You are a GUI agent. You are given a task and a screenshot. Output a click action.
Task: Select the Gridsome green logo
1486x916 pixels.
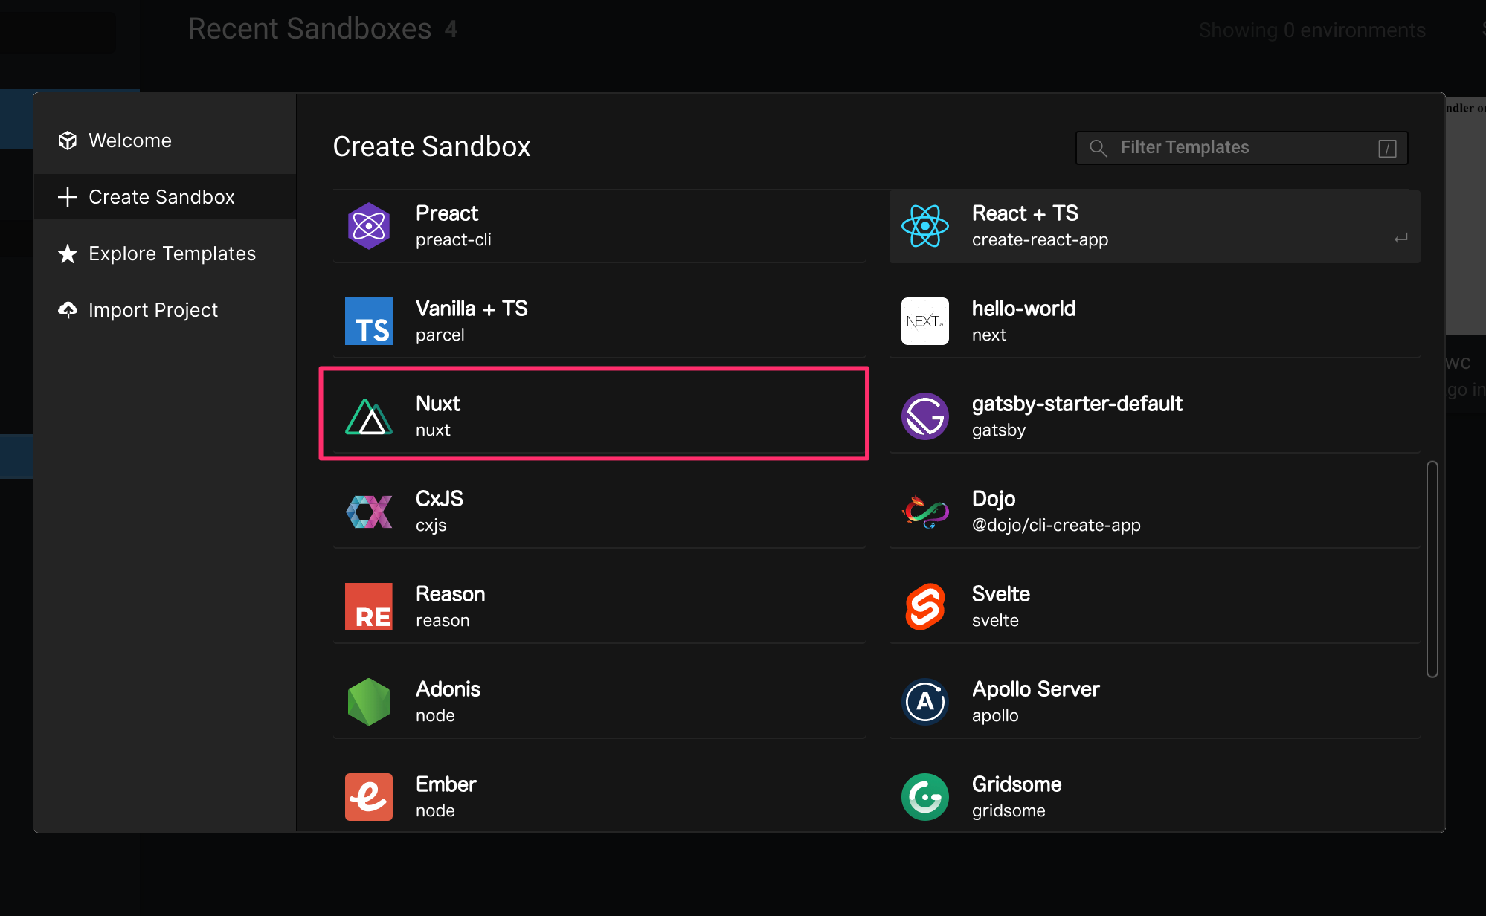pyautogui.click(x=924, y=796)
